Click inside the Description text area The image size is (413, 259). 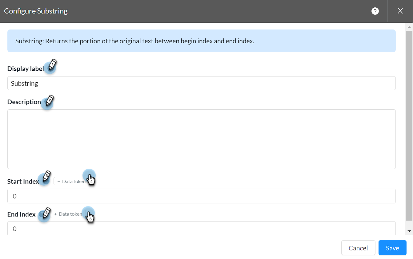tap(201, 139)
